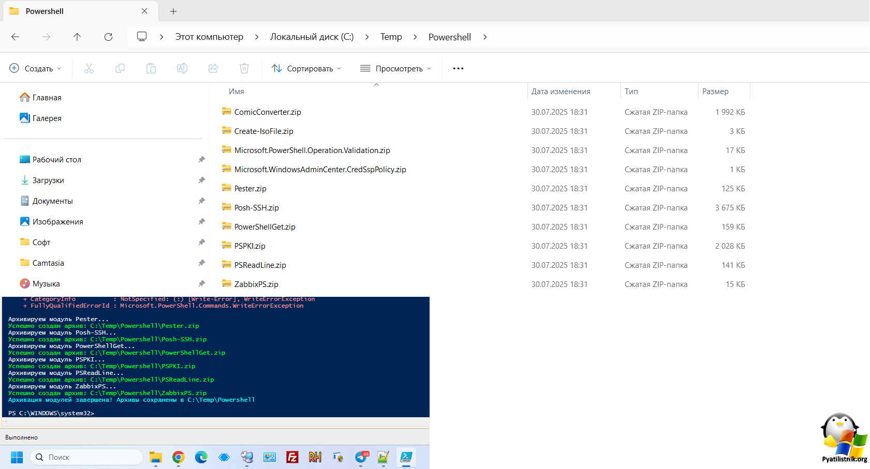Open Chrome from the taskbar

pyautogui.click(x=179, y=457)
